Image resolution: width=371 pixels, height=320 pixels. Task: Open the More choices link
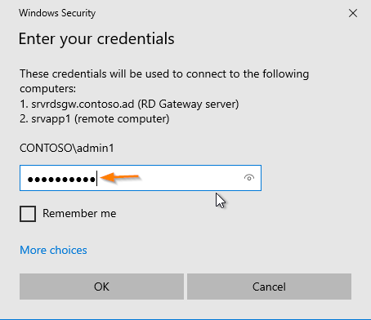(x=53, y=250)
